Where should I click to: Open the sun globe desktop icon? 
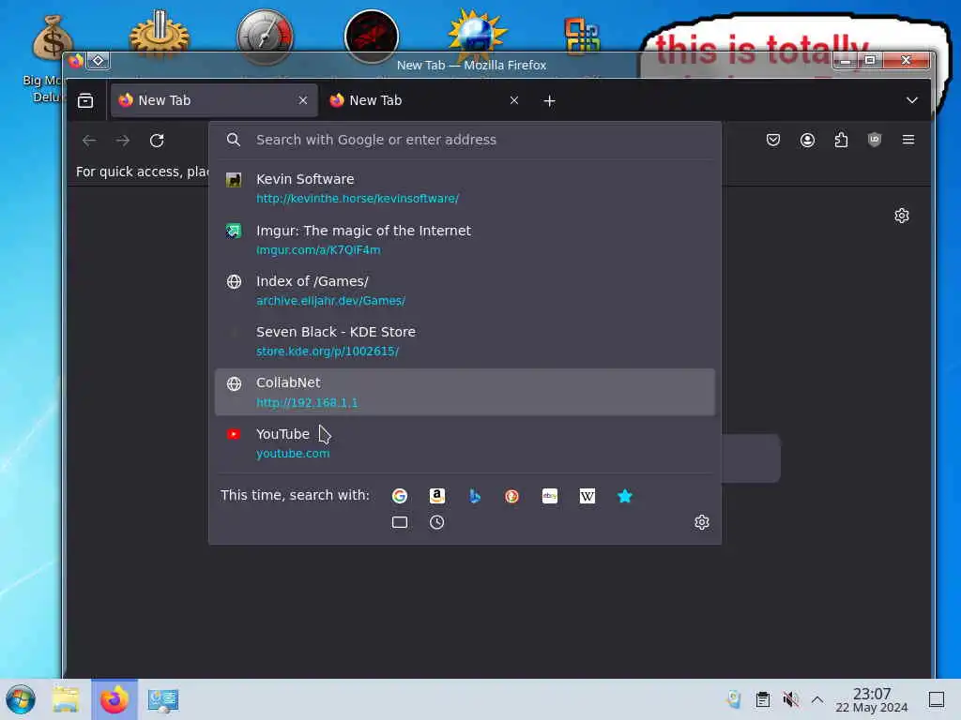[477, 32]
